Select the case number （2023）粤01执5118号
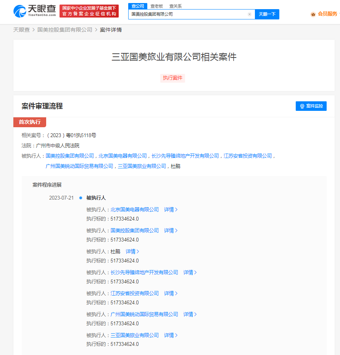Viewport: 340px width, 355px height. pos(71,135)
